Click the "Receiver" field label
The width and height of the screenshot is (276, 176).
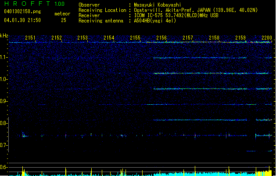pos(89,15)
